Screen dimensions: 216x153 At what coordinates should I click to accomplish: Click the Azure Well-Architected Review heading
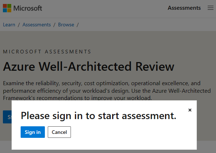point(89,66)
